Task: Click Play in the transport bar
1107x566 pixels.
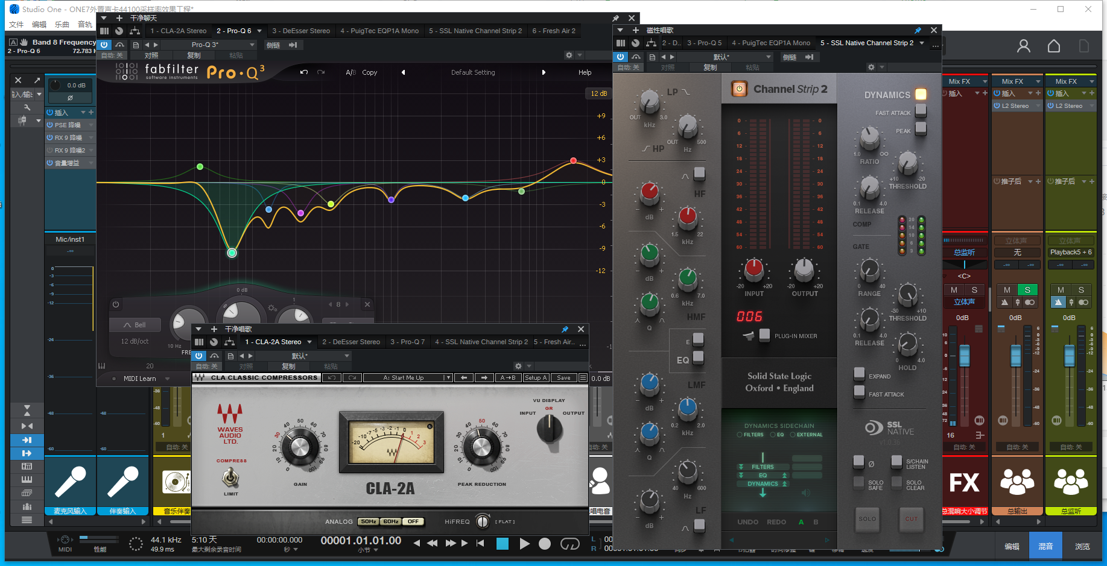Action: pos(525,544)
